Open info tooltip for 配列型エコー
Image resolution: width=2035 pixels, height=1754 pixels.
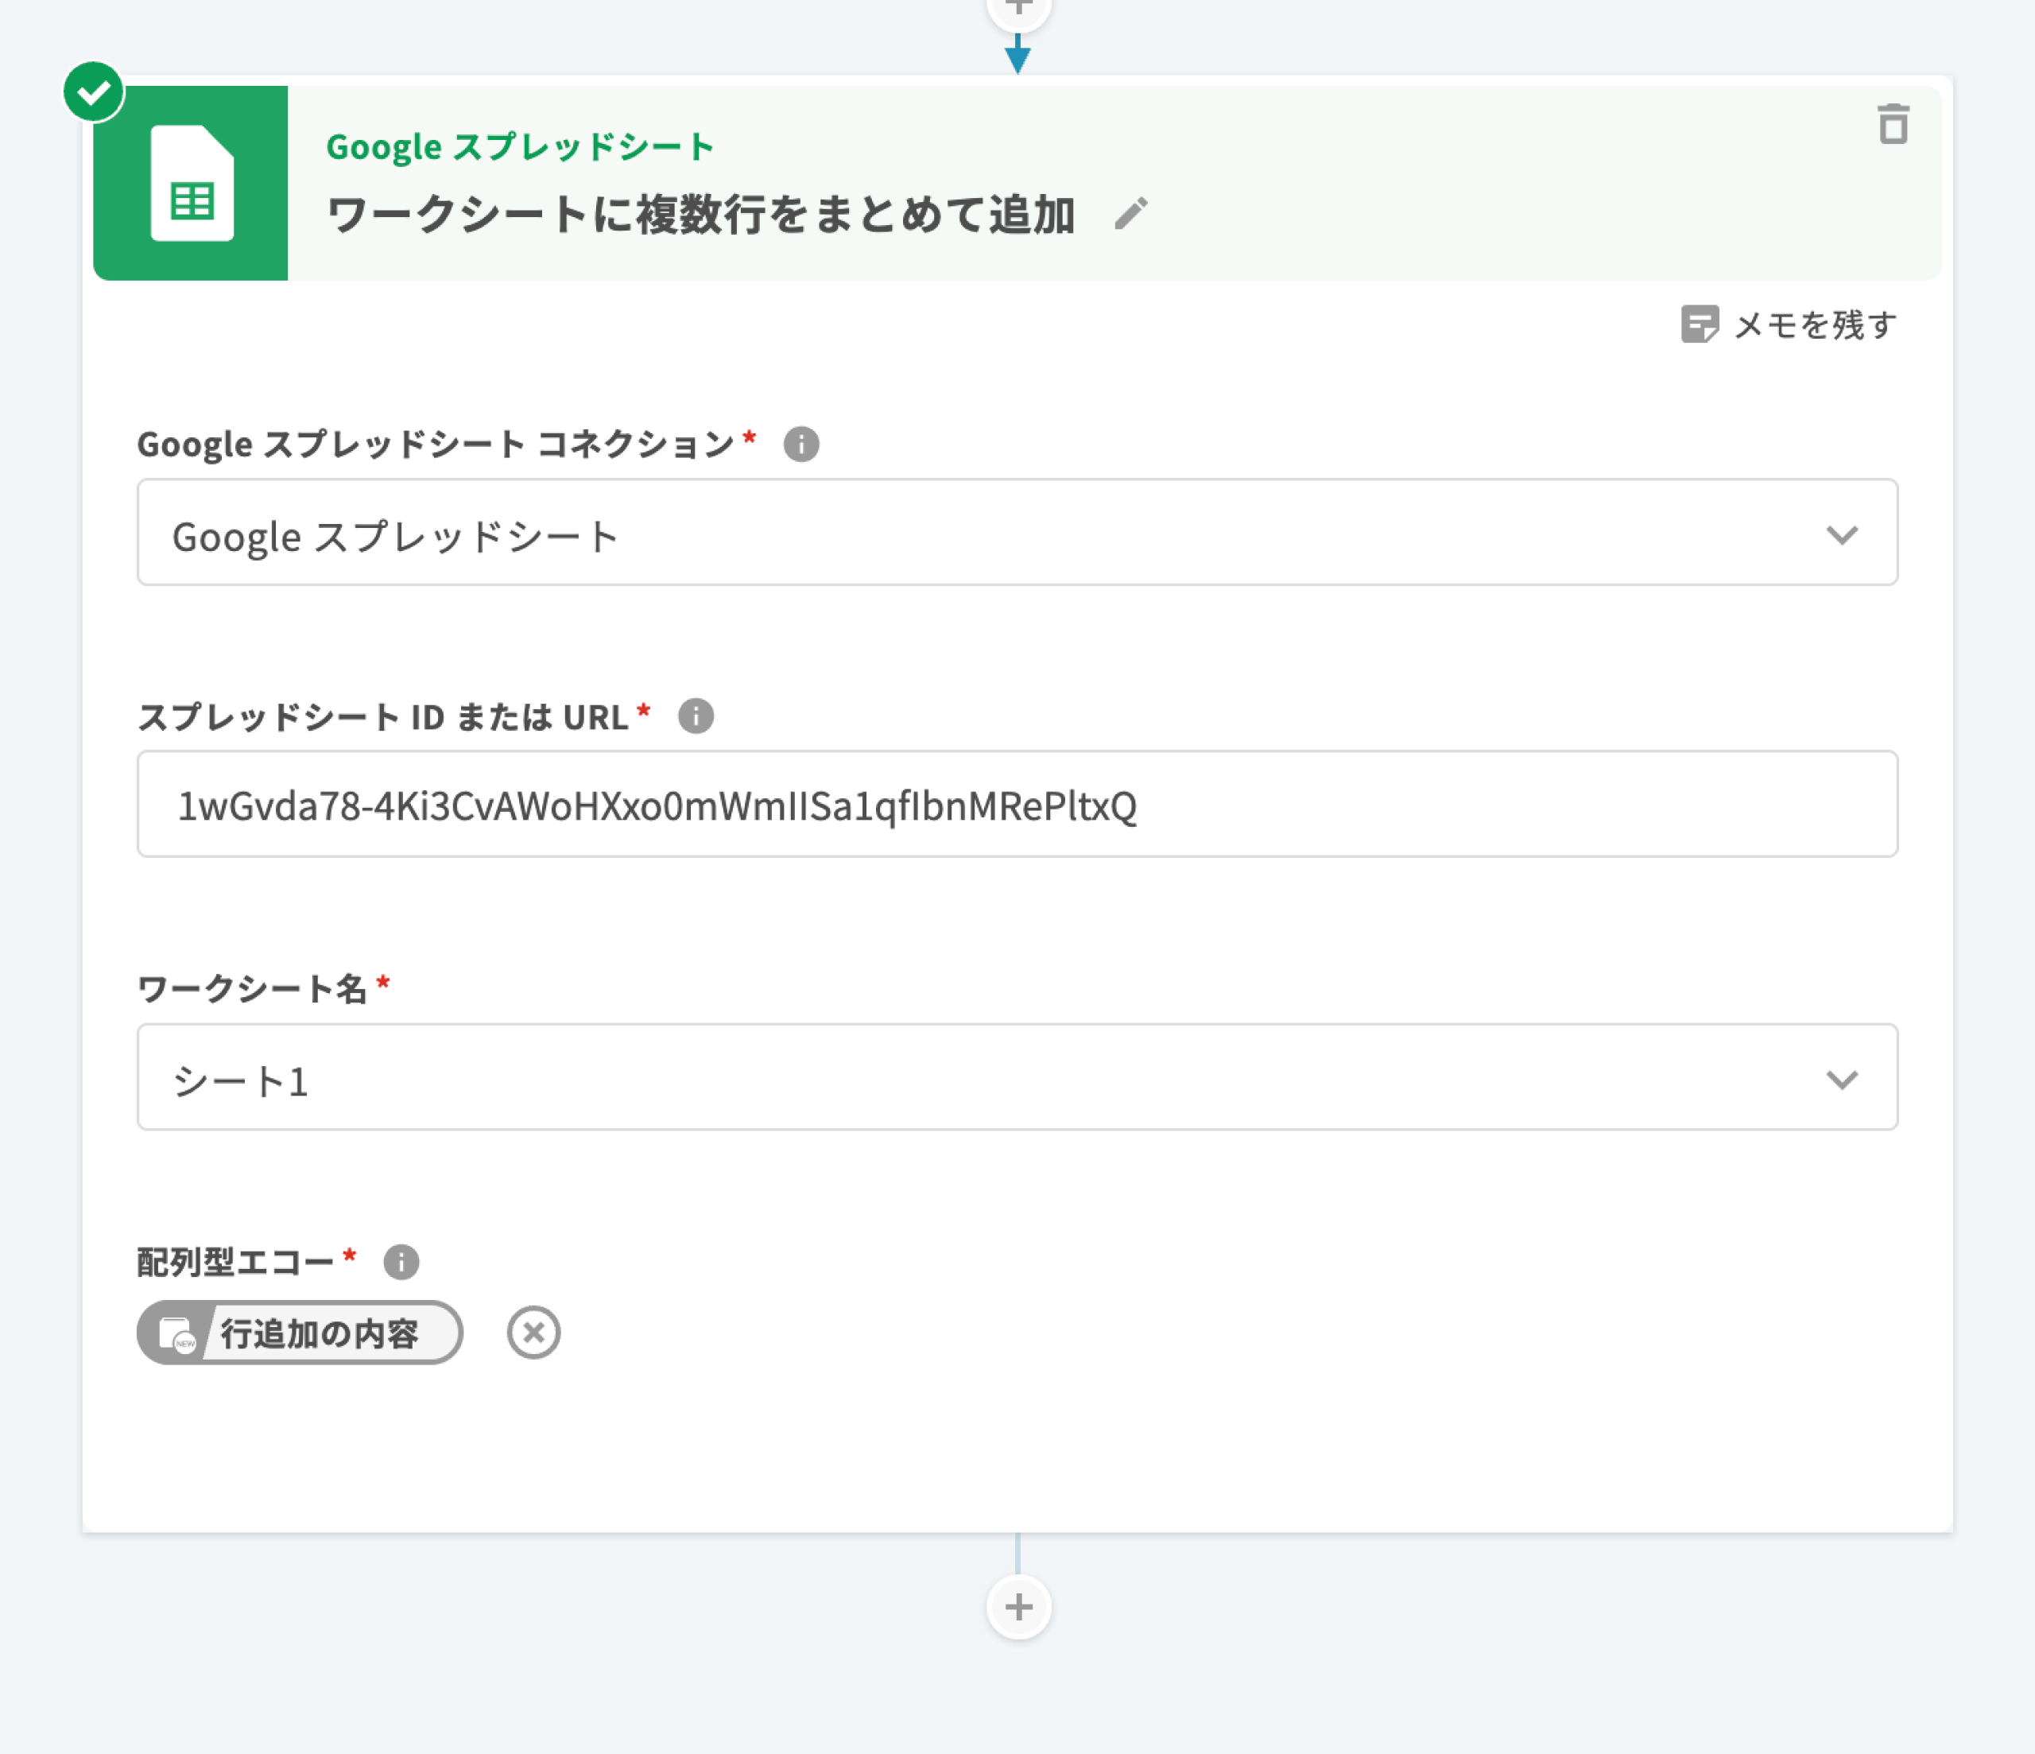(x=401, y=1262)
